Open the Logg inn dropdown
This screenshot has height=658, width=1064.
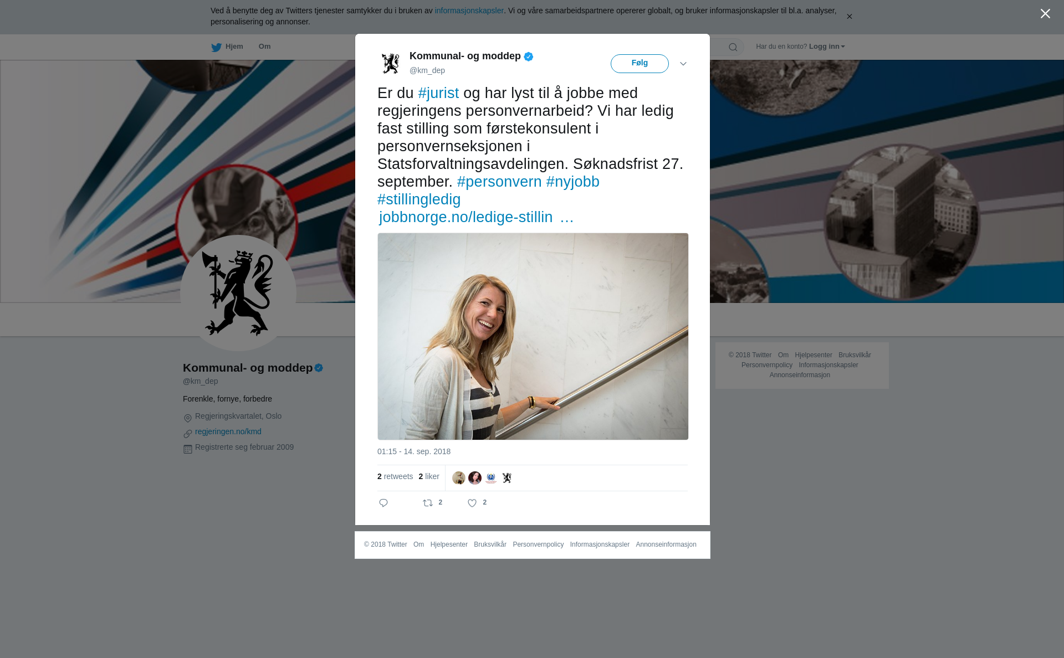tap(827, 47)
